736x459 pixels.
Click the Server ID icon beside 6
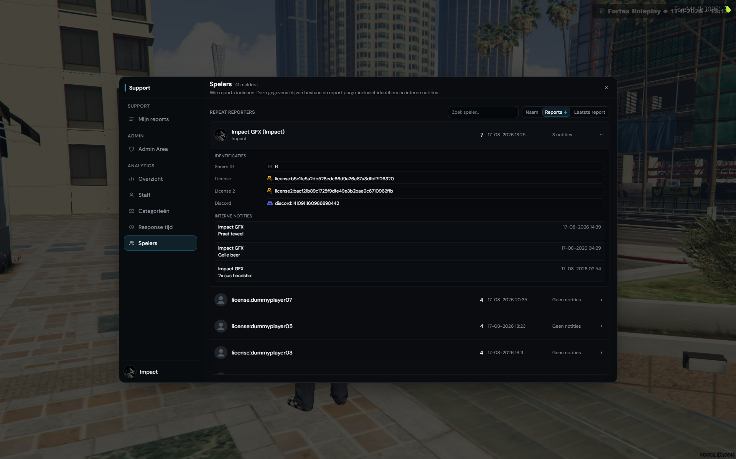tap(270, 167)
